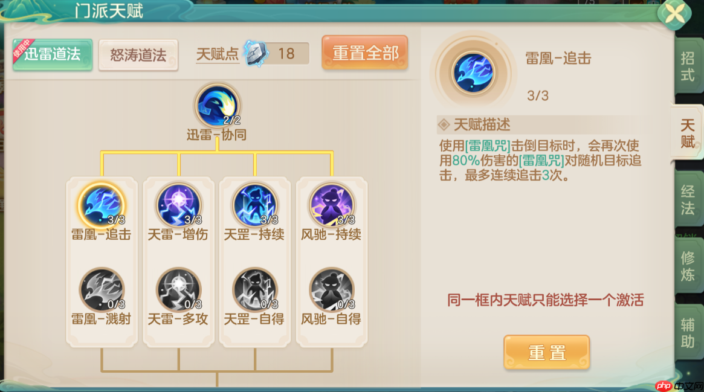Close the 门派天赋 panel
This screenshot has width=704, height=392.
pyautogui.click(x=674, y=14)
